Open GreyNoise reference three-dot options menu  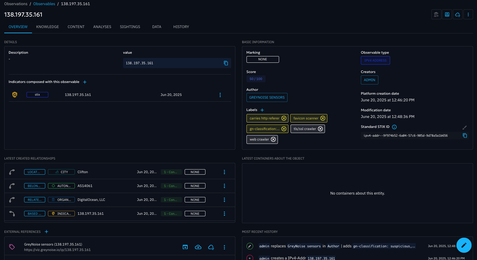(x=224, y=247)
